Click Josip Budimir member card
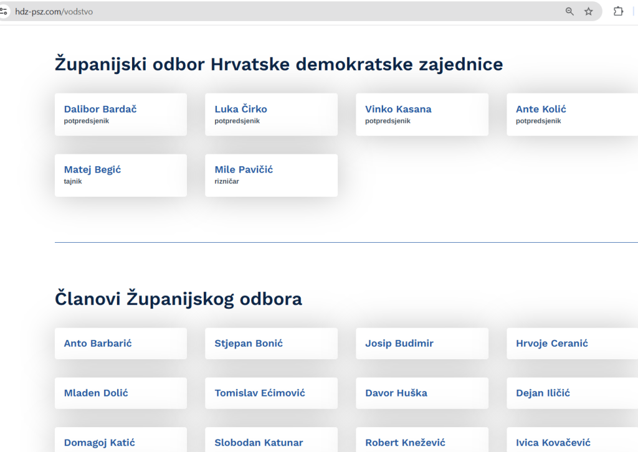This screenshot has height=452, width=638. coord(422,344)
